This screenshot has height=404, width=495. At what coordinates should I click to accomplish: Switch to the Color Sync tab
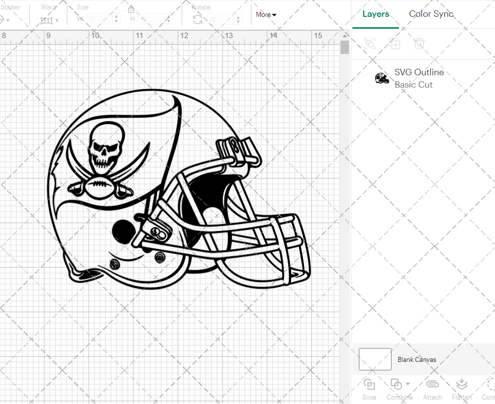click(x=431, y=14)
